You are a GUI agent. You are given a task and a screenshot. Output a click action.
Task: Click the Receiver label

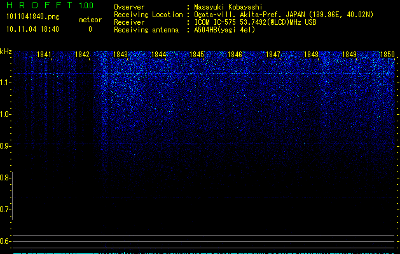click(129, 22)
